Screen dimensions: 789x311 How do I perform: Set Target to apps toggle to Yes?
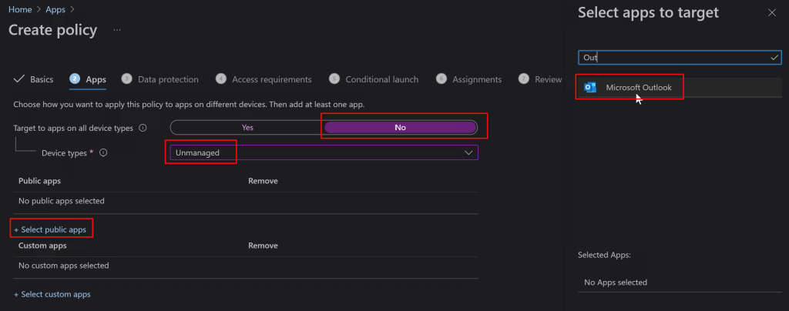(x=247, y=128)
